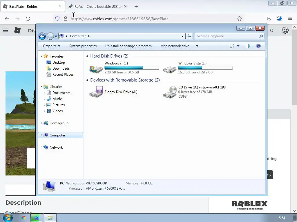Click the Change your view icon
This screenshot has width=297, height=222.
pos(232,46)
